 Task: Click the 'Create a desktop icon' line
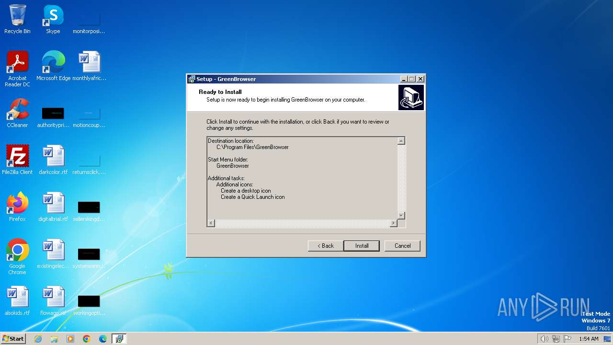click(x=246, y=191)
